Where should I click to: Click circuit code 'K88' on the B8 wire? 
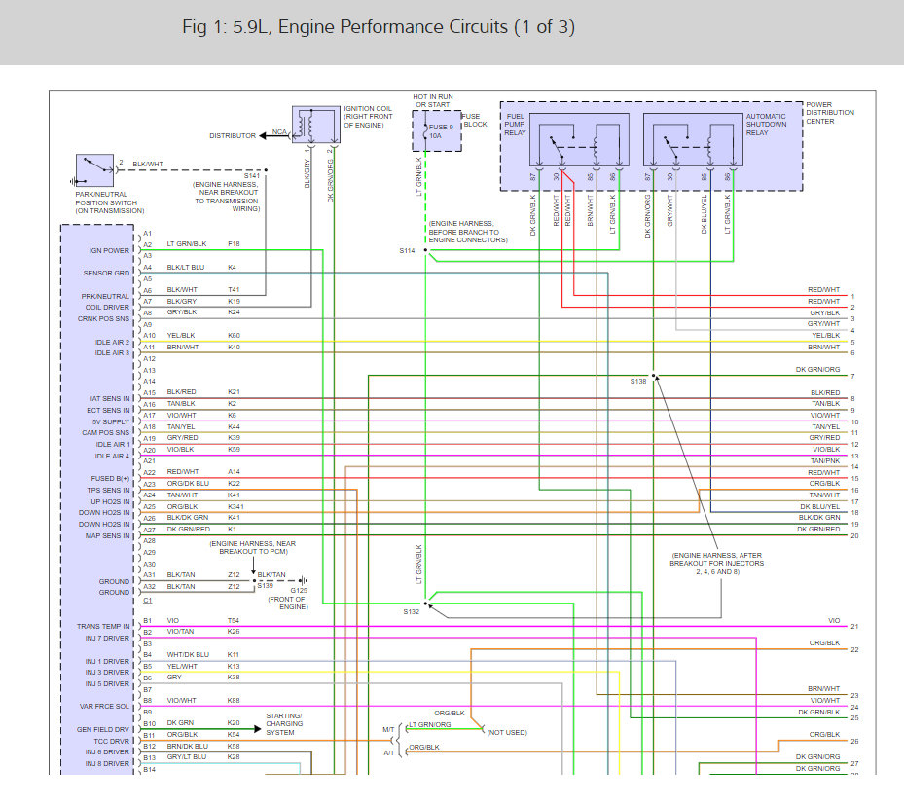click(x=234, y=701)
